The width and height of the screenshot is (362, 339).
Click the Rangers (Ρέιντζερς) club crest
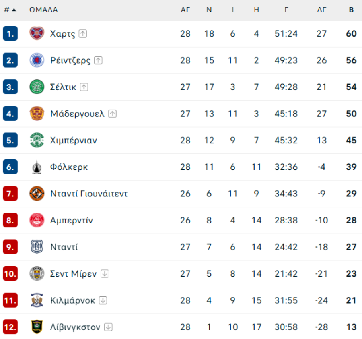[x=37, y=60]
